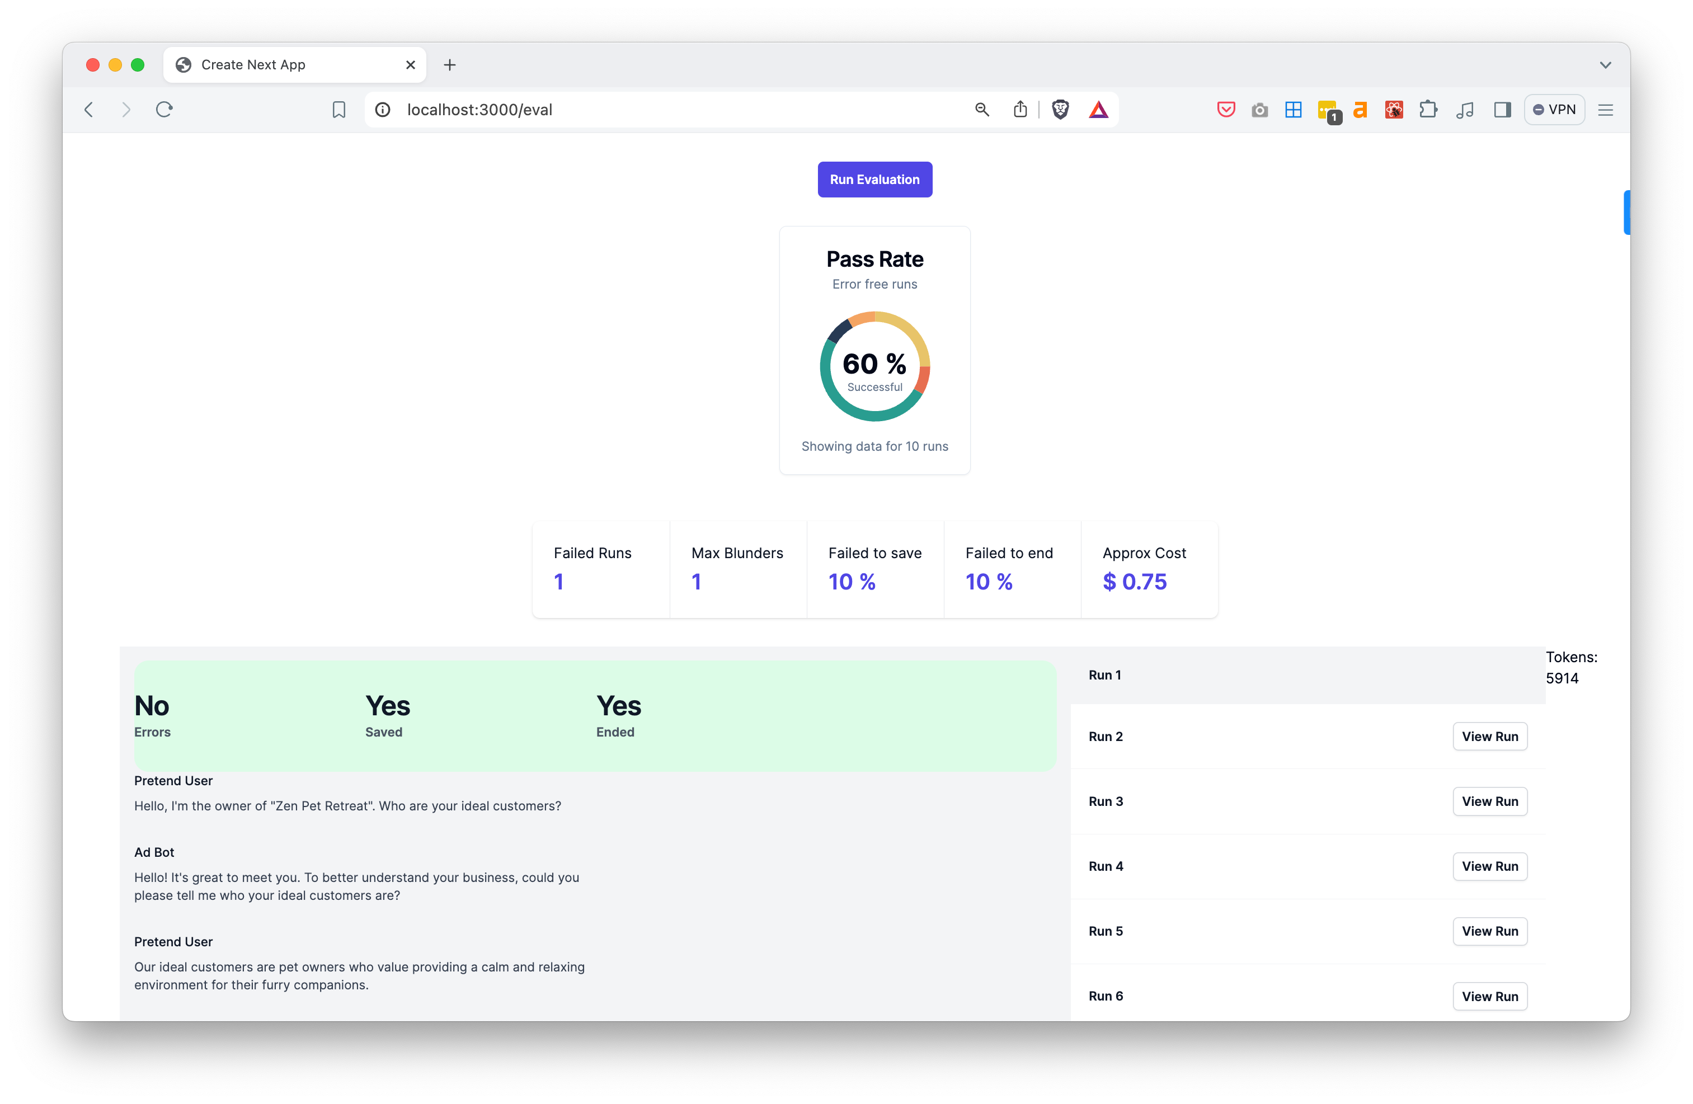Open Brave Rewards triangle icon
1693x1104 pixels.
click(x=1098, y=110)
